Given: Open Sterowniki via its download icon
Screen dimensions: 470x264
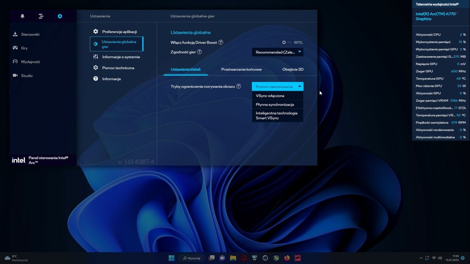Looking at the screenshot, I should 15,34.
